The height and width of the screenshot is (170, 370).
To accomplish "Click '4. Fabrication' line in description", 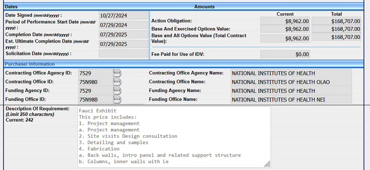I will click(x=99, y=149).
